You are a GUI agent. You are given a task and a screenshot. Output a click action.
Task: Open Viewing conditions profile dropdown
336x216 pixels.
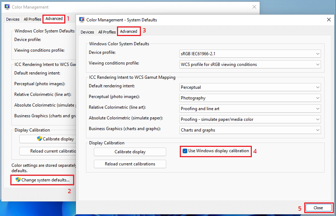250,65
